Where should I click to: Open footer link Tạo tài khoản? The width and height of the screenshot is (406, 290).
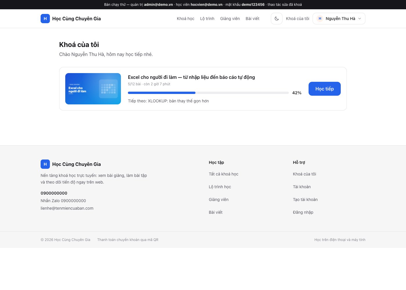click(305, 200)
